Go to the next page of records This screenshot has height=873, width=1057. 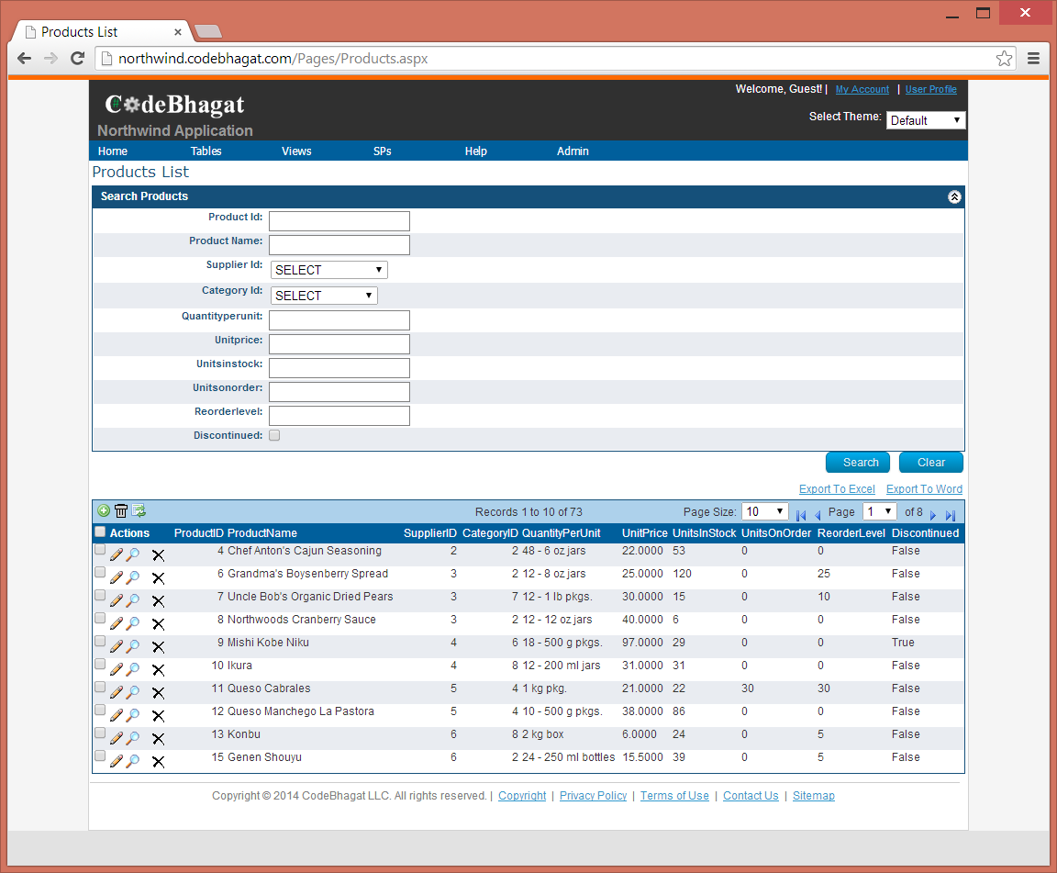coord(933,514)
